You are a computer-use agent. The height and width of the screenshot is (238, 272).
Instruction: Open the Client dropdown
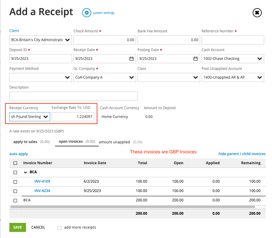67,40
